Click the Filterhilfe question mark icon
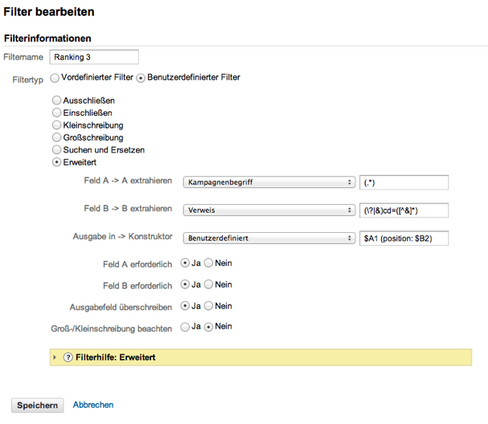 coord(68,357)
